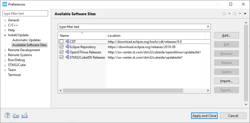Open the forward history dropdown arrow

click(240, 14)
